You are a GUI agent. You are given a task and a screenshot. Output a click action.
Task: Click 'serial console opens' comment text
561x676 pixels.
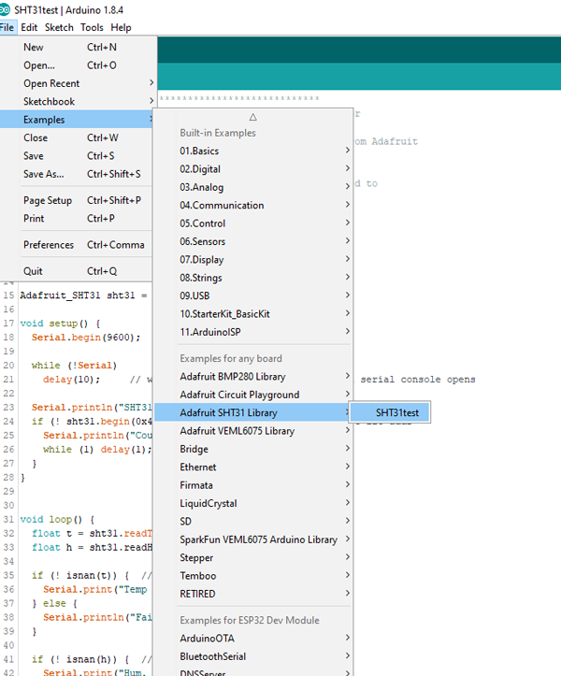(x=418, y=380)
